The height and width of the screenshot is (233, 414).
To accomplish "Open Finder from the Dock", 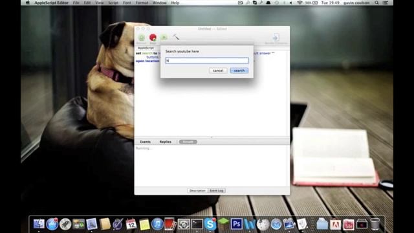I will [x=39, y=225].
